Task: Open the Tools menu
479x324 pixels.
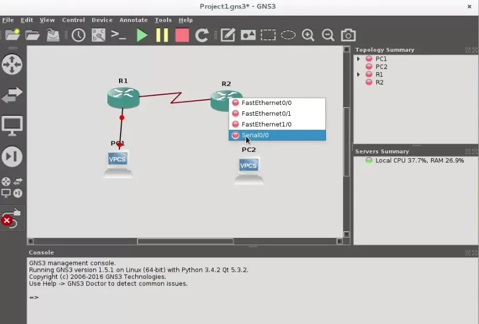Action: click(163, 20)
